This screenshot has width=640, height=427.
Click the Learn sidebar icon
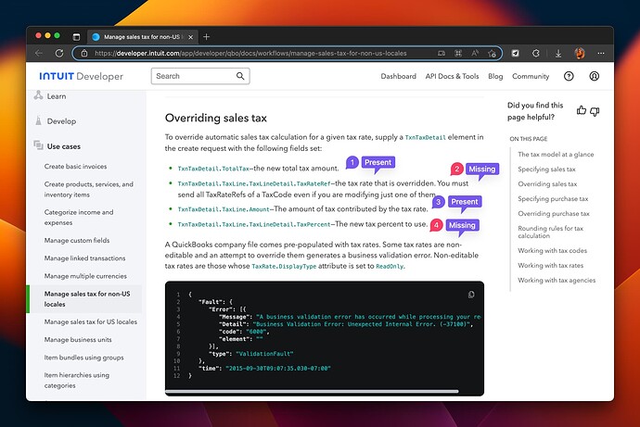click(38, 95)
